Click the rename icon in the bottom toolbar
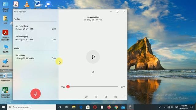Viewport: 196px width, 110px height. (116, 97)
